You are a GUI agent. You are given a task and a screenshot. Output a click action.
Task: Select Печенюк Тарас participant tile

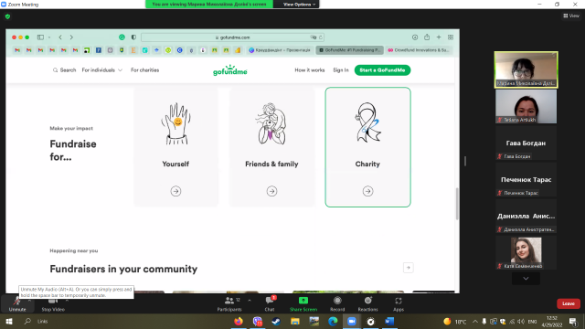(x=526, y=180)
